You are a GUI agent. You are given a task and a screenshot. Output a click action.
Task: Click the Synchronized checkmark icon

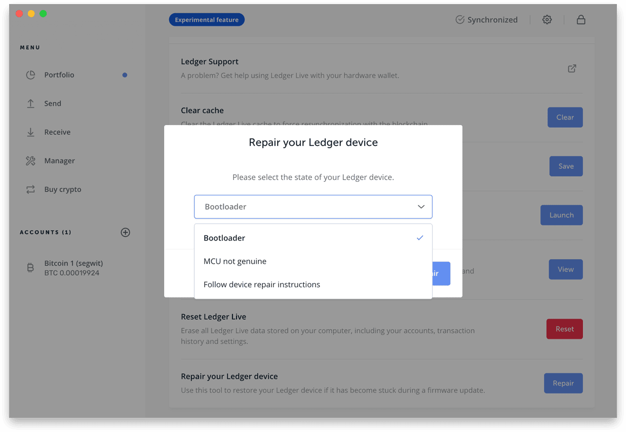tap(460, 20)
